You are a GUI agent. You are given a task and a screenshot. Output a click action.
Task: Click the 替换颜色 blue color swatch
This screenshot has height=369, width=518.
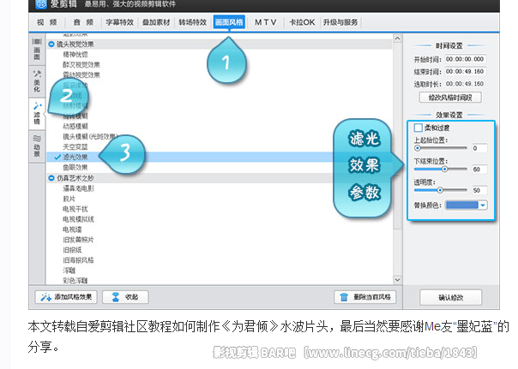point(462,205)
